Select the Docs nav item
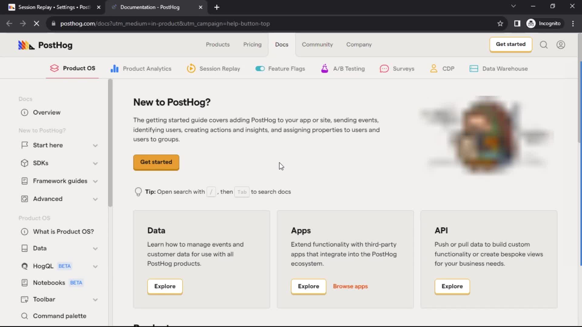 point(282,45)
